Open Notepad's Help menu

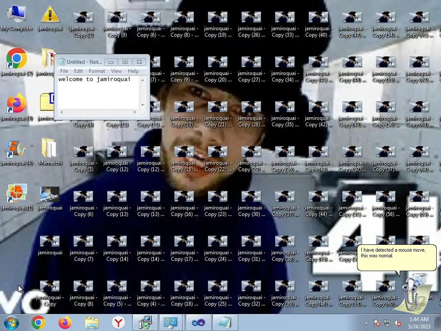click(x=133, y=71)
